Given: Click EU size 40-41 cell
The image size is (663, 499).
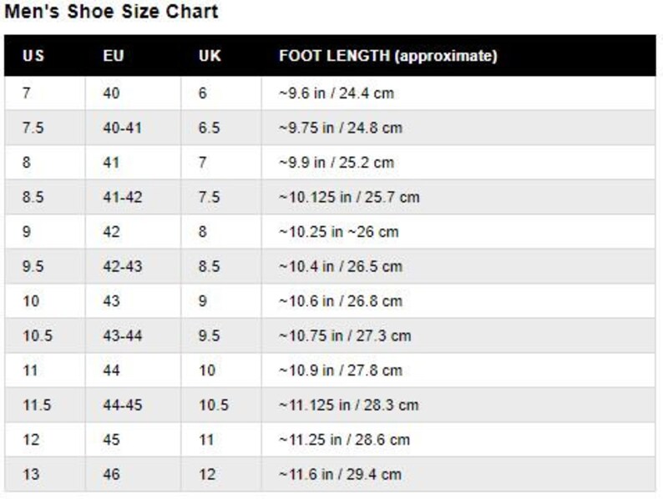Looking at the screenshot, I should 134,128.
